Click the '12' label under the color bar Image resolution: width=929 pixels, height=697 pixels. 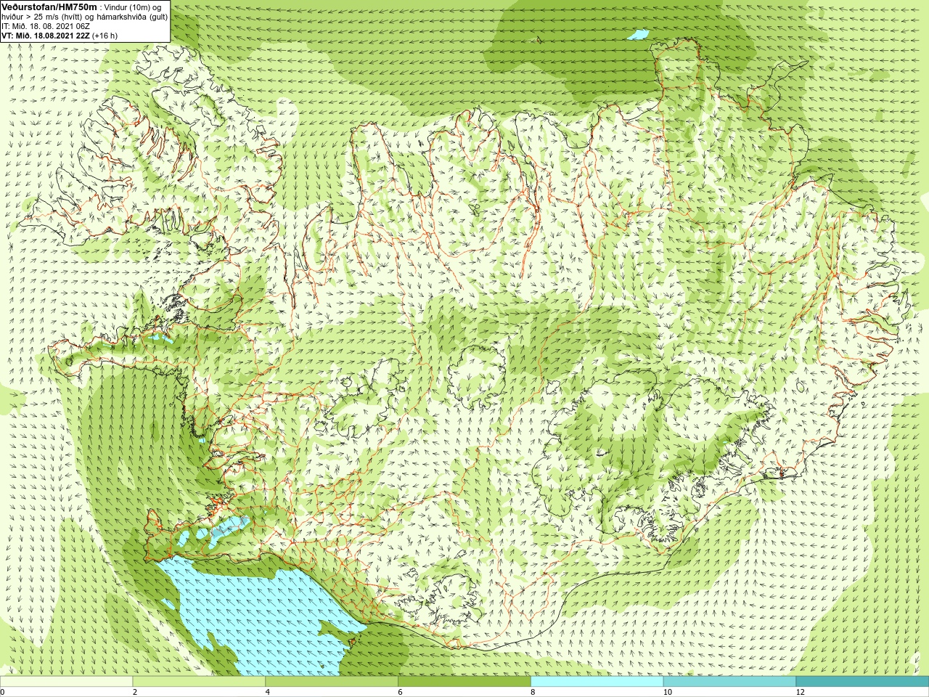[x=801, y=692]
